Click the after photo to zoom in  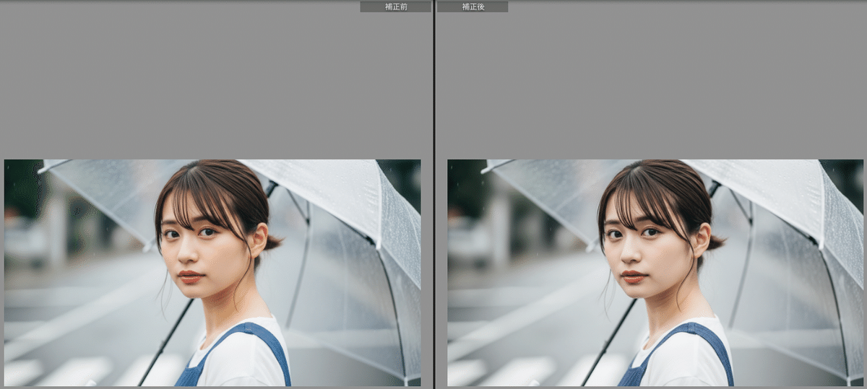[x=655, y=272]
